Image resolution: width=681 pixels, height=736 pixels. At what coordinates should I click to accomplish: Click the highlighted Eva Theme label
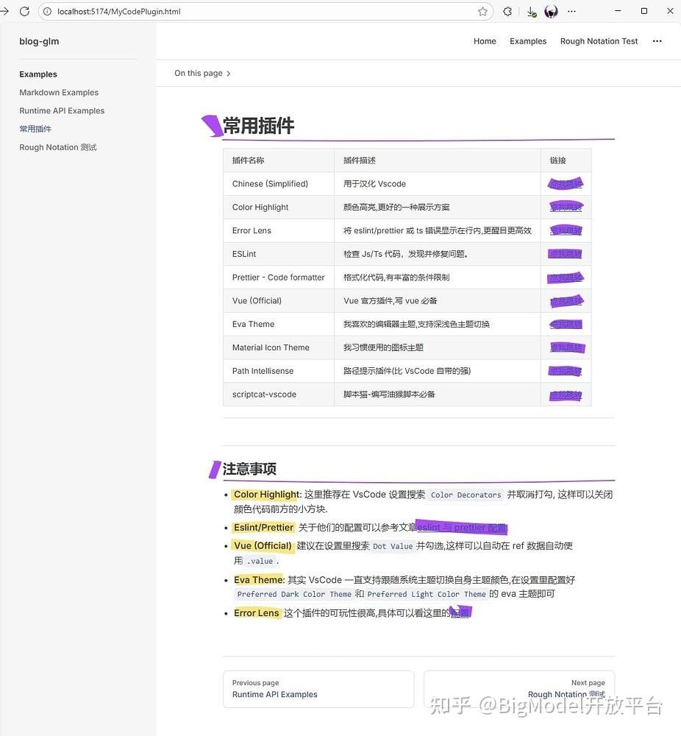click(x=259, y=580)
